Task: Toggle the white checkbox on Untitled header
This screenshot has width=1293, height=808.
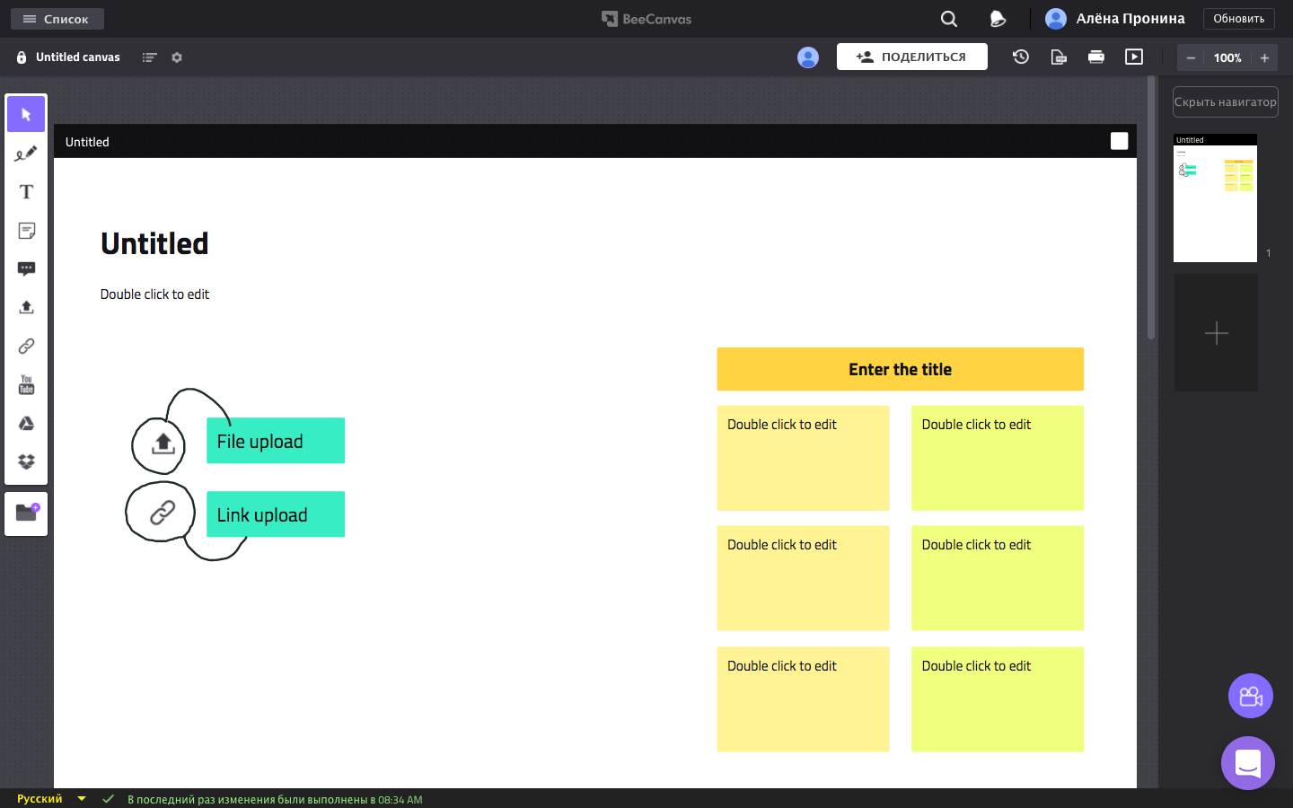Action: coord(1119,141)
